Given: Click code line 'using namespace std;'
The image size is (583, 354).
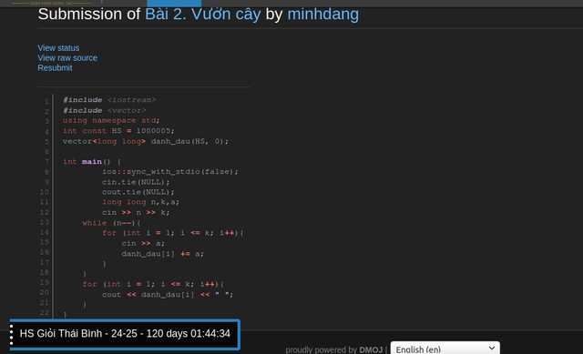Looking at the screenshot, I should pos(111,120).
